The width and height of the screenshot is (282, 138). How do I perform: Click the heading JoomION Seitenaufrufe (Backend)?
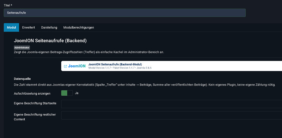click(x=50, y=41)
